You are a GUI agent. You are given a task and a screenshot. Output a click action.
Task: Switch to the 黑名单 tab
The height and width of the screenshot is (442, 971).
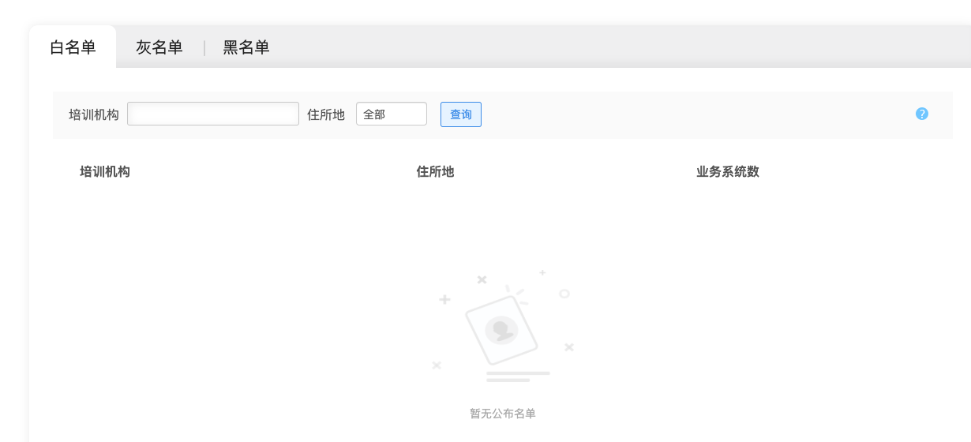tap(246, 47)
